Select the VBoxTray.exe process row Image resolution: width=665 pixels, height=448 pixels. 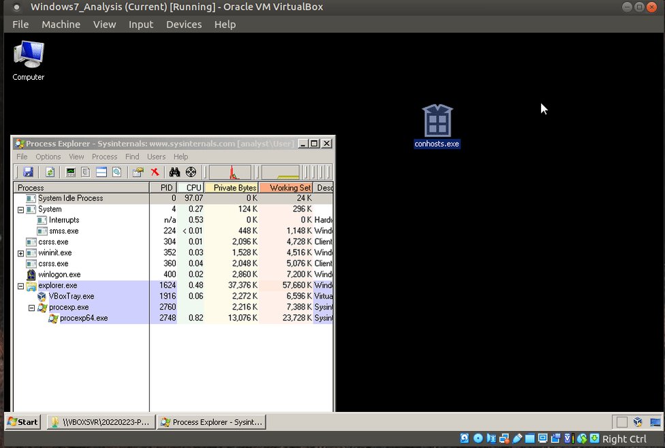tap(173, 296)
